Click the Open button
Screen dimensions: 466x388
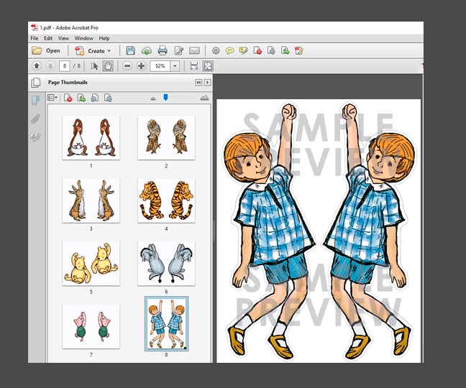(46, 51)
